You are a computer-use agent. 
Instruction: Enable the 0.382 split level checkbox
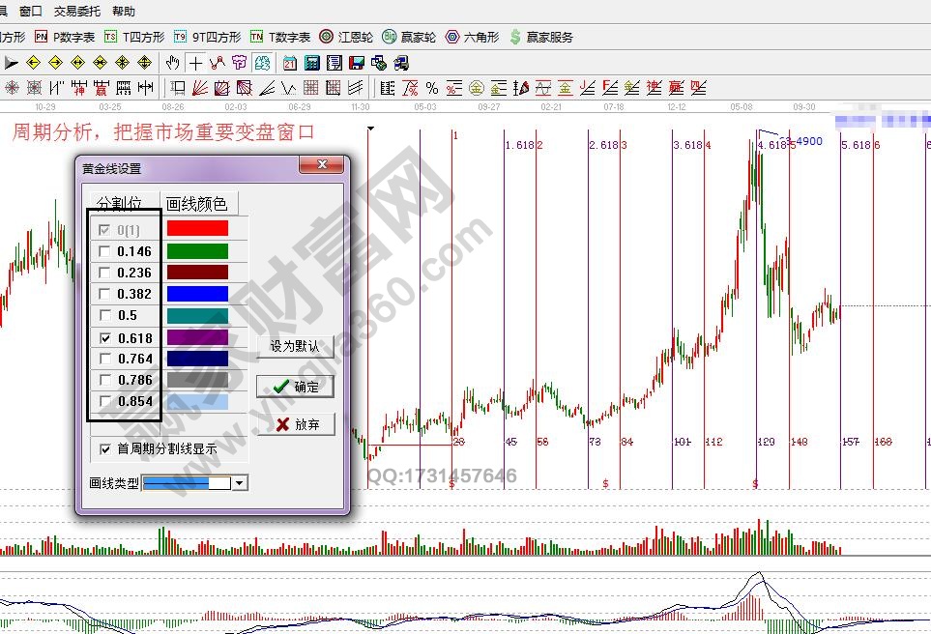[104, 294]
